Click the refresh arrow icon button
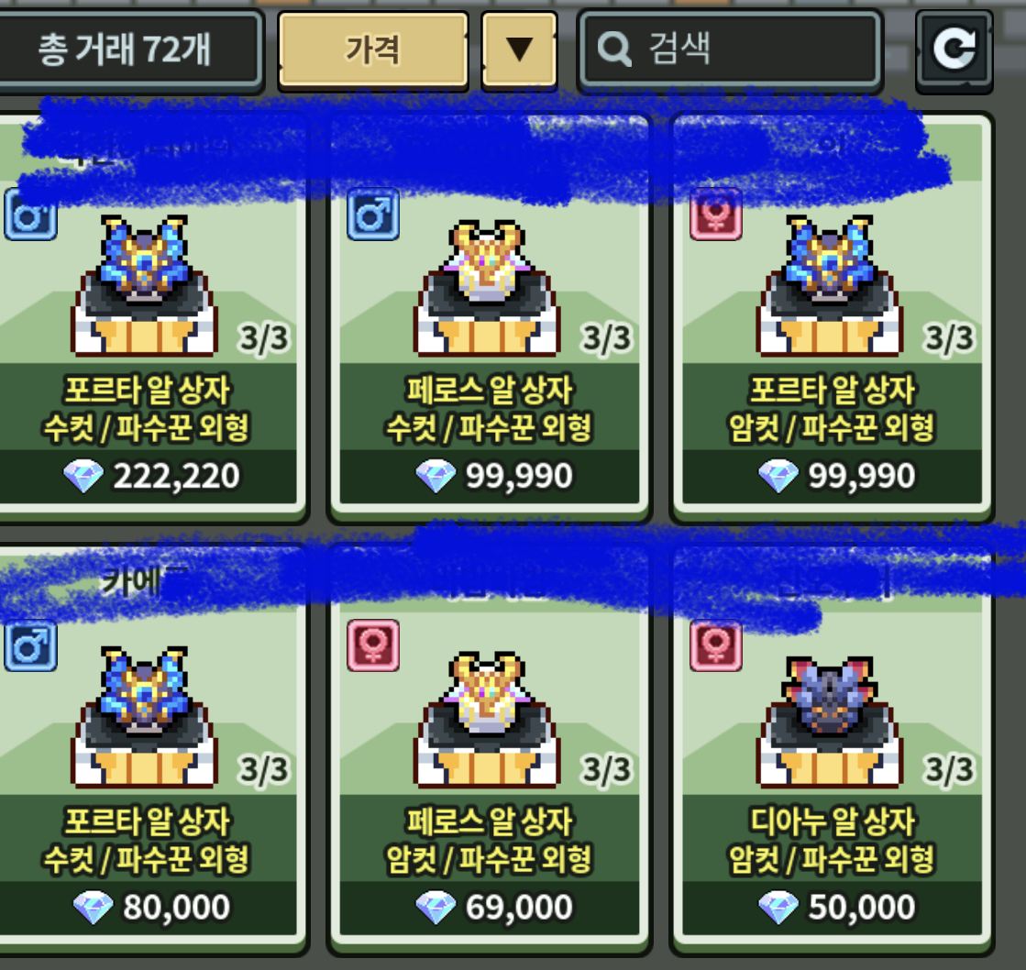The image size is (1026, 970). tap(954, 50)
